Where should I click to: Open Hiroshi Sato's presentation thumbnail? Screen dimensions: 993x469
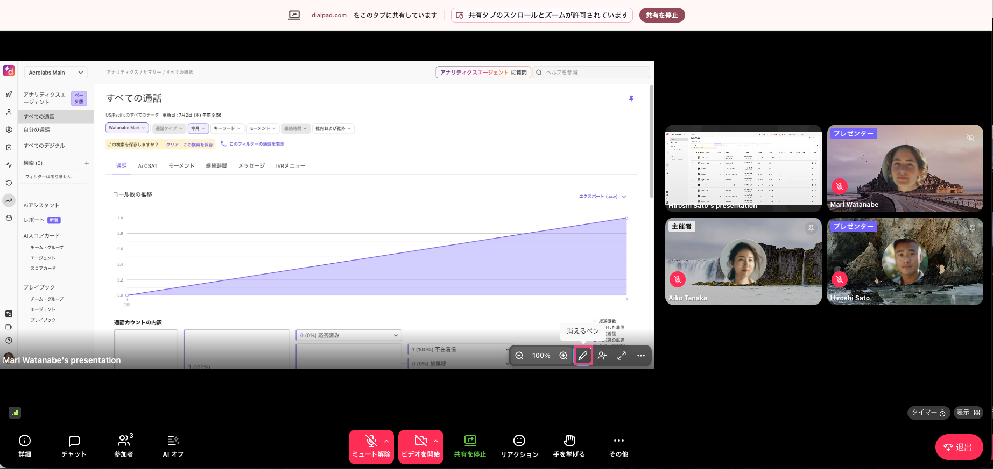tap(743, 169)
